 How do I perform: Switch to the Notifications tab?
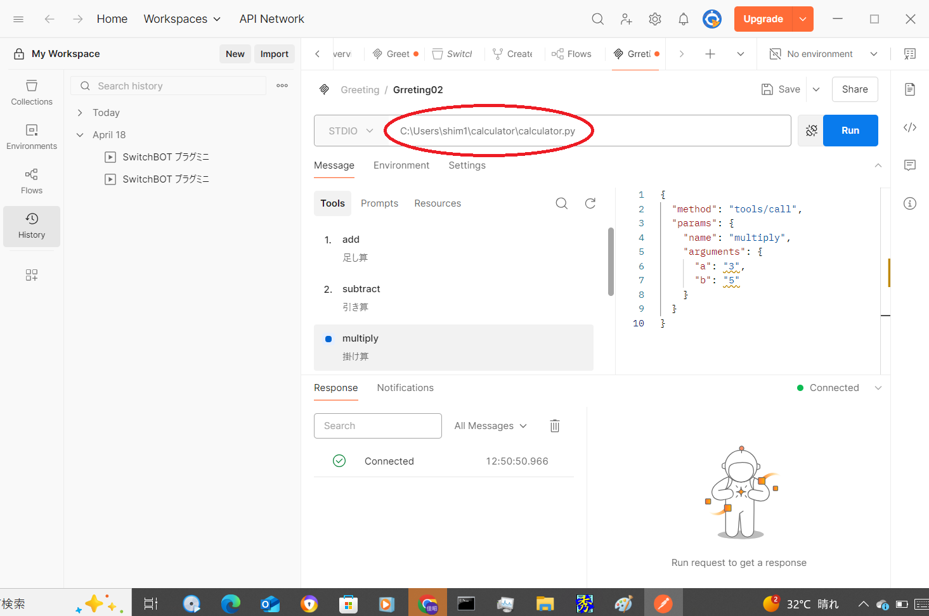pos(405,388)
